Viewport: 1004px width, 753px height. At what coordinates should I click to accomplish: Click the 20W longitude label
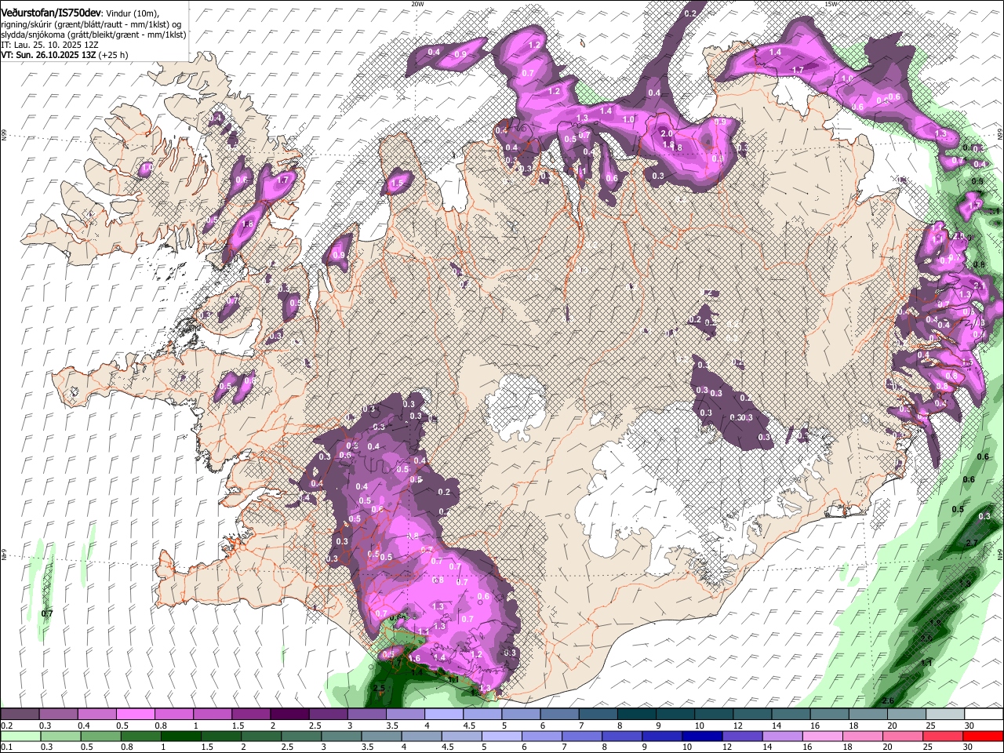417,4
